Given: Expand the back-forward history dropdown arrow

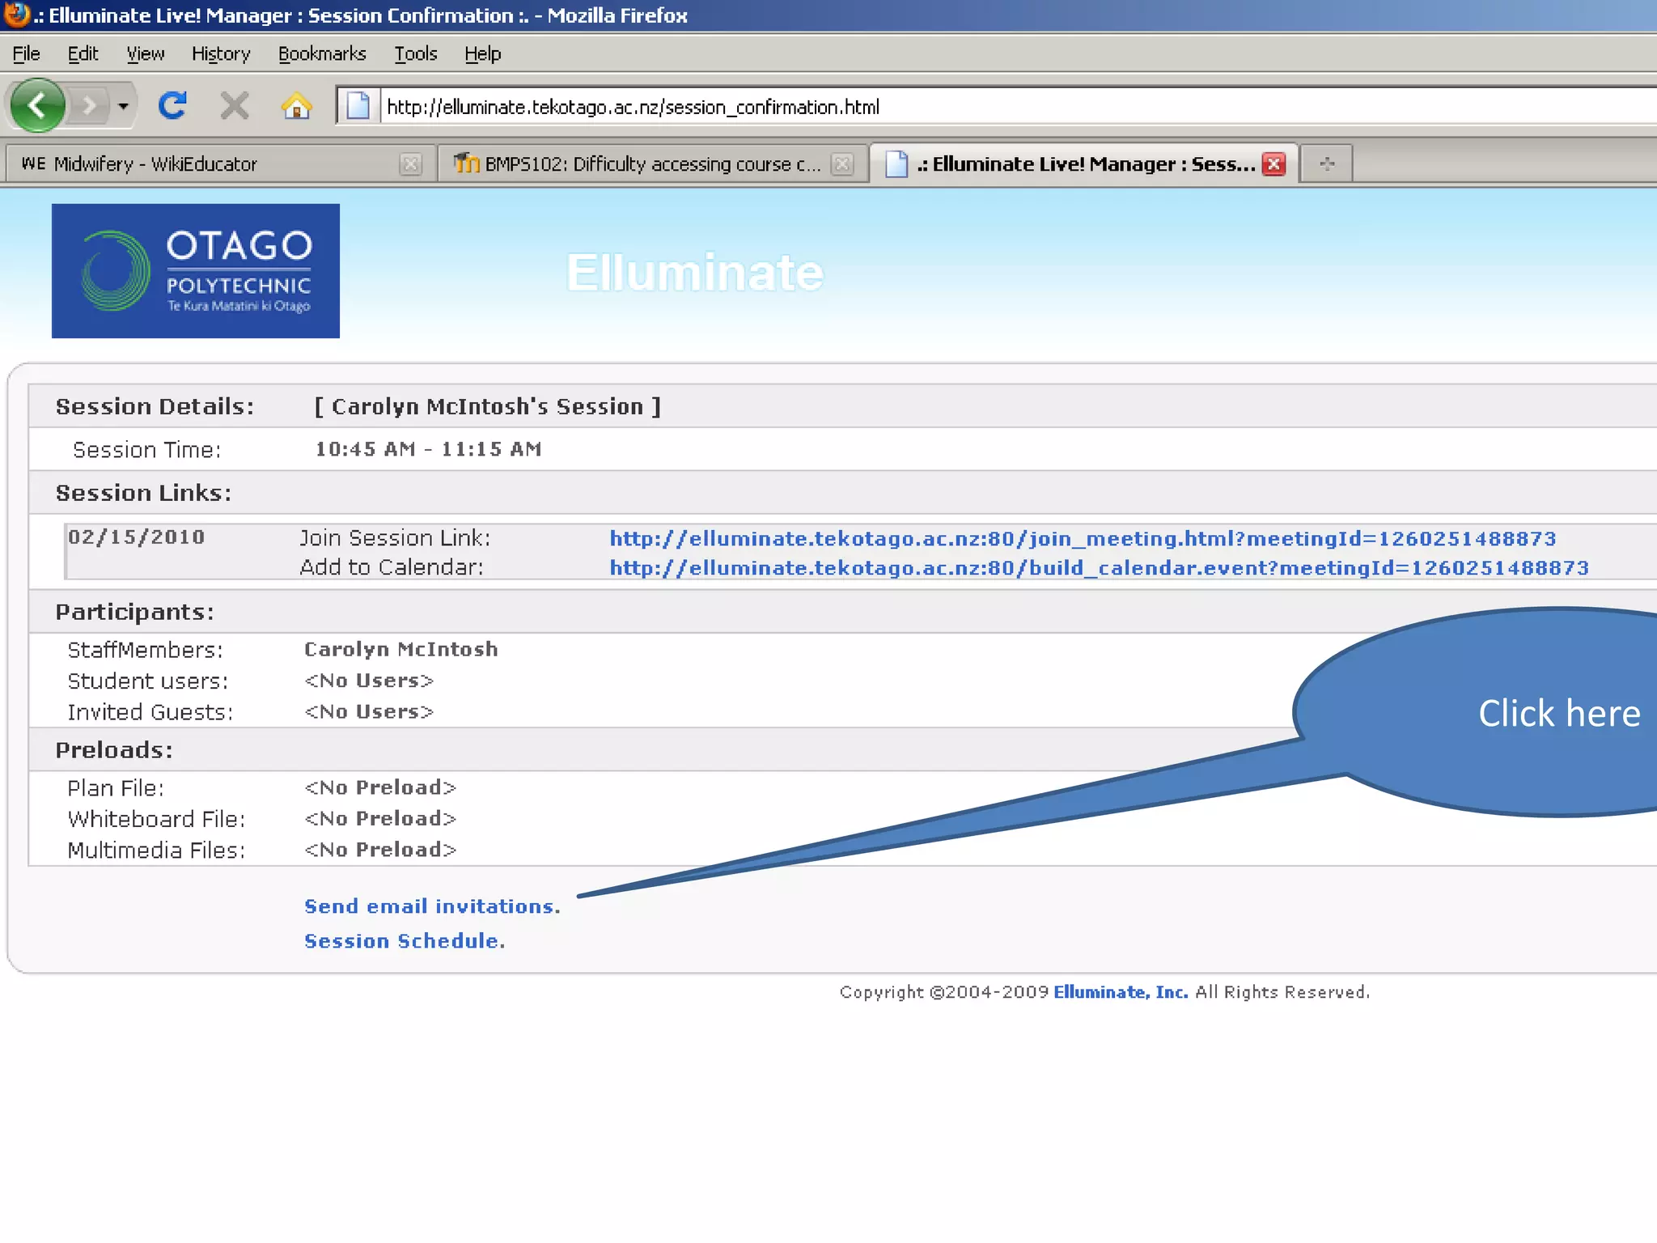Looking at the screenshot, I should 123,106.
